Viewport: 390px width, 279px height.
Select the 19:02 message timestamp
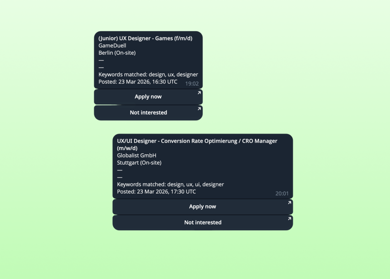(x=192, y=84)
